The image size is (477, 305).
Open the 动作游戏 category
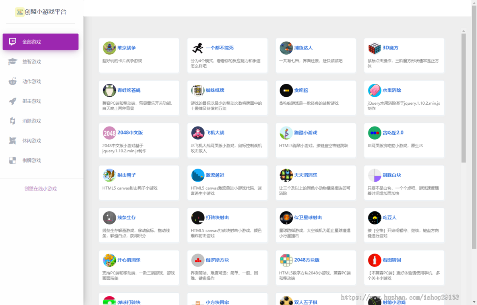coord(41,81)
